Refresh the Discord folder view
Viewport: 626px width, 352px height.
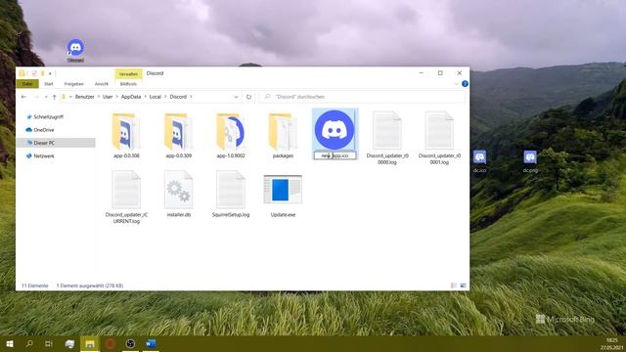point(248,97)
